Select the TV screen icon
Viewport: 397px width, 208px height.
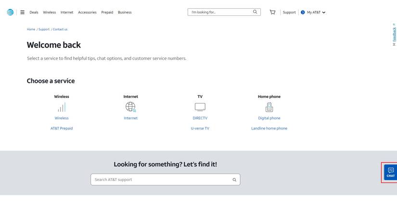click(200, 107)
